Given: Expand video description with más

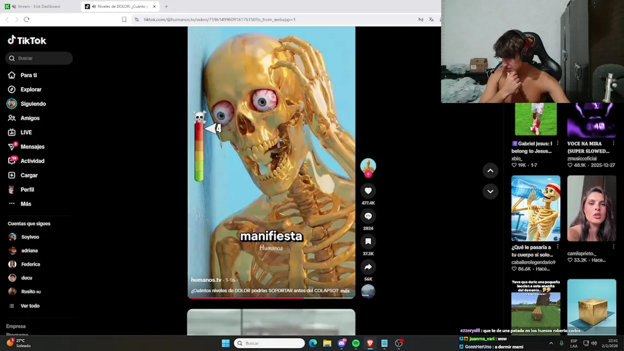Looking at the screenshot, I should [x=345, y=291].
